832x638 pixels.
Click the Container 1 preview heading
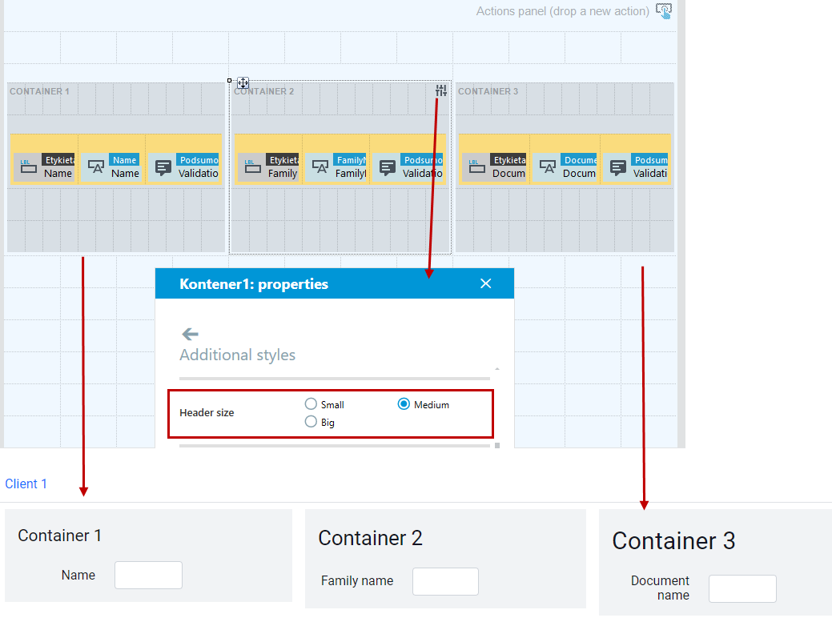[x=59, y=536]
